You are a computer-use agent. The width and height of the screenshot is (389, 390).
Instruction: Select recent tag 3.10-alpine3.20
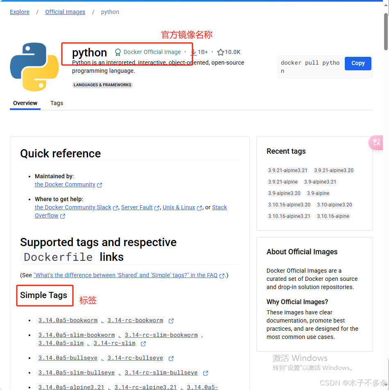coord(335,205)
